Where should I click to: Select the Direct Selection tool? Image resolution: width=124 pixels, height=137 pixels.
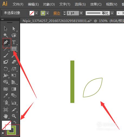click(x=14, y=29)
